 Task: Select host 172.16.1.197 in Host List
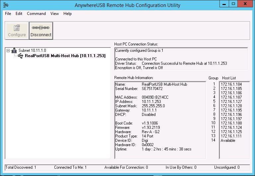[231, 119]
